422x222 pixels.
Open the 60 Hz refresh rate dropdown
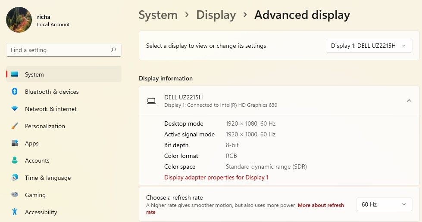pyautogui.click(x=384, y=204)
